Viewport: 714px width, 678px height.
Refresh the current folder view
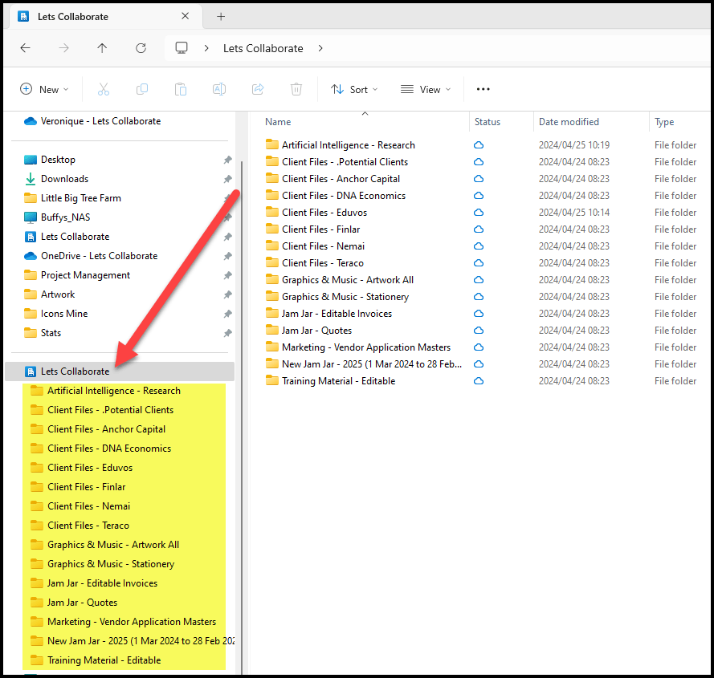coord(141,48)
